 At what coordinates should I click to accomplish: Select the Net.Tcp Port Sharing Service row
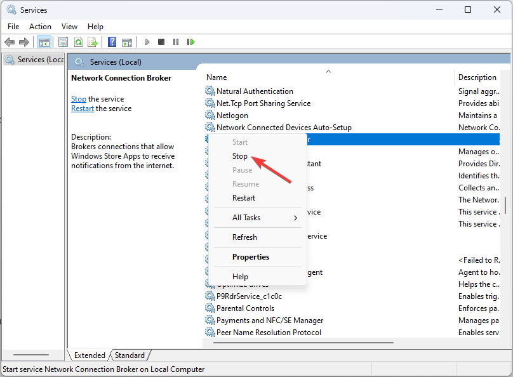coord(263,103)
